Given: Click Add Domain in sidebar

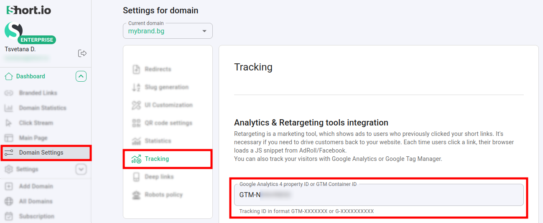Looking at the screenshot, I should pos(36,186).
